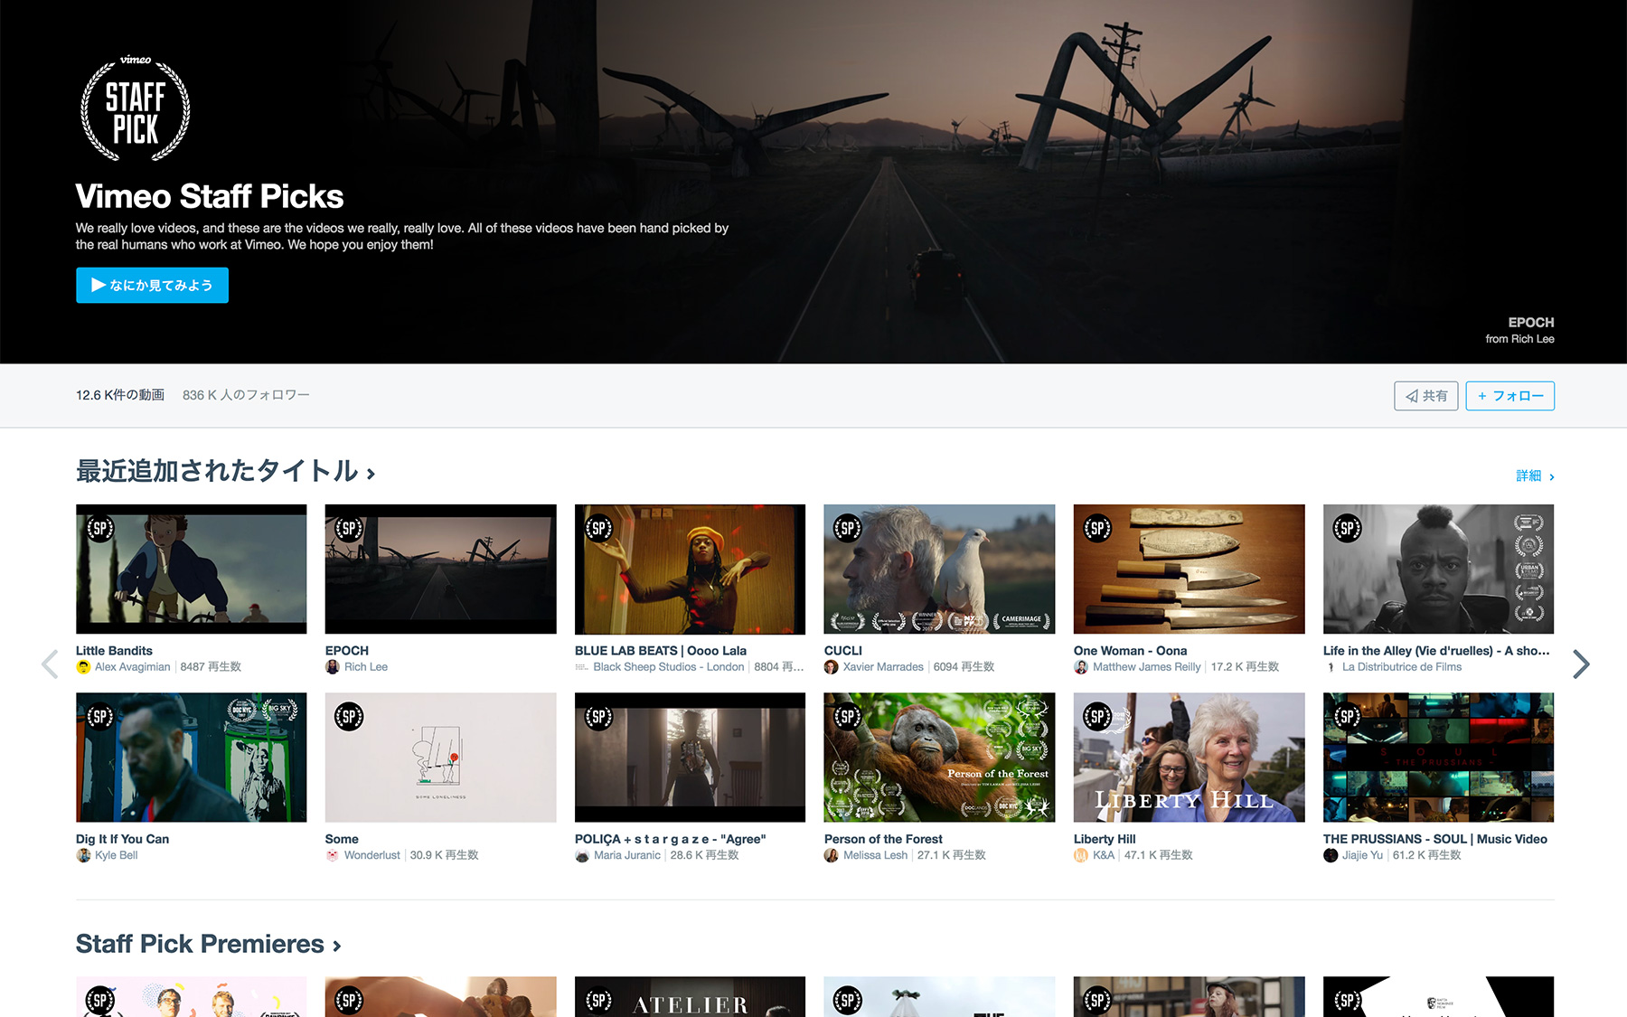Go to previous carousel page arrow
1627x1017 pixels.
coord(50,664)
